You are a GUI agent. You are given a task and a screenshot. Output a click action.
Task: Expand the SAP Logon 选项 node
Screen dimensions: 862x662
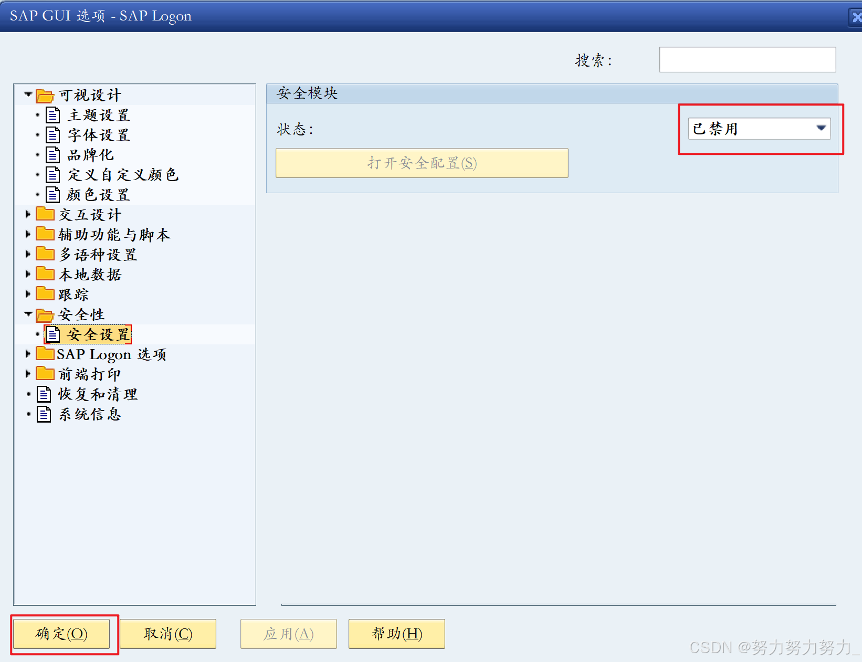pyautogui.click(x=28, y=354)
